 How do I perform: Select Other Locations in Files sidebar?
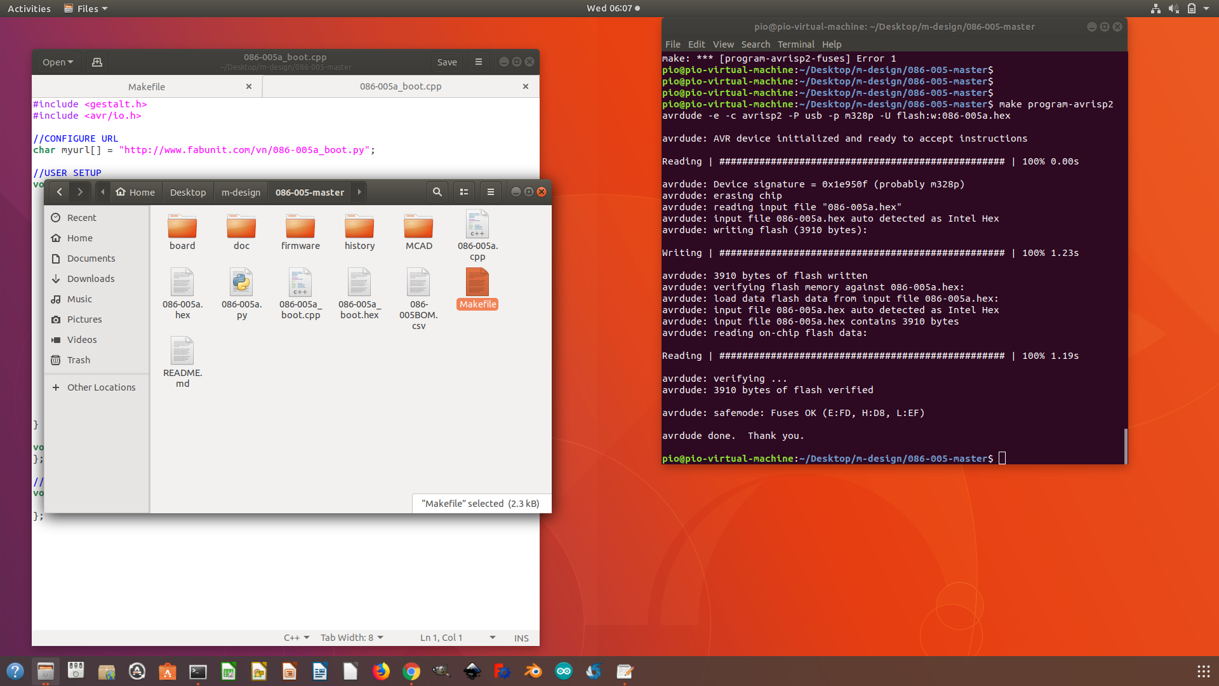pos(97,387)
